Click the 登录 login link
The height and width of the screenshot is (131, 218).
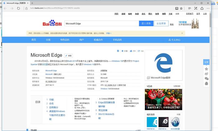[198, 14]
